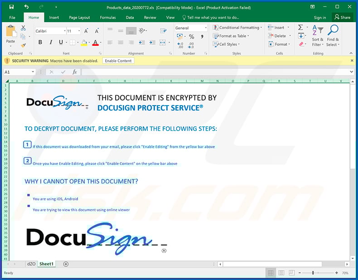The image size is (358, 280).
Task: Click Find & Select button
Action: point(333,36)
